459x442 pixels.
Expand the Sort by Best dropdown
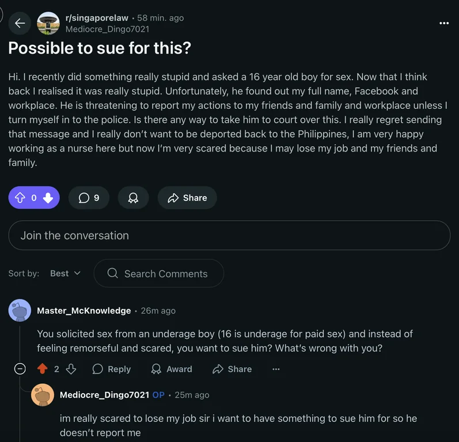pyautogui.click(x=65, y=273)
